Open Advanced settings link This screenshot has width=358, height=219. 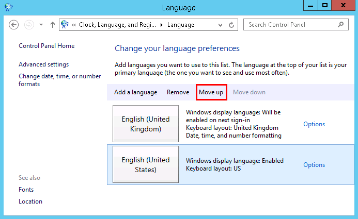43,64
